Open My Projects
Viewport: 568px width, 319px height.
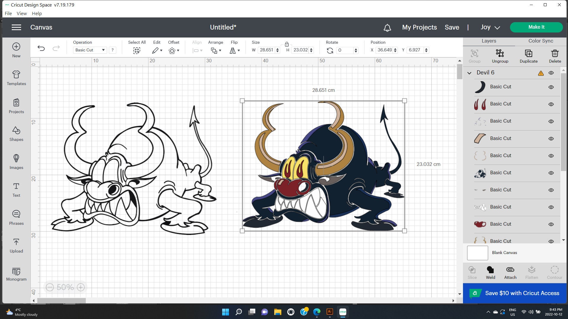pos(419,27)
